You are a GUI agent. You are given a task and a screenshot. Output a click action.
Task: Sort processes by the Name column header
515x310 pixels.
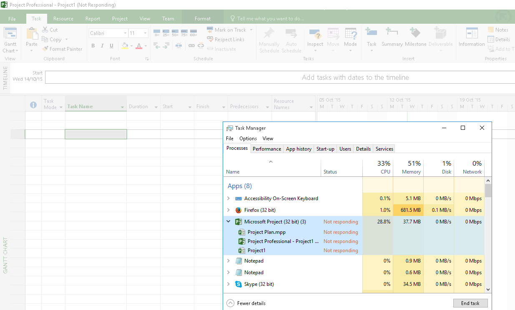click(x=272, y=167)
